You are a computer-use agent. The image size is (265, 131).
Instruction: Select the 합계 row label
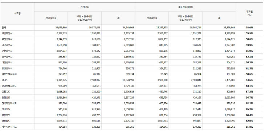click(x=4, y=27)
